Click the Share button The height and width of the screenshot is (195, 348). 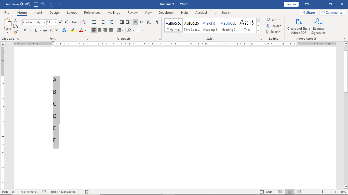[x=308, y=12]
